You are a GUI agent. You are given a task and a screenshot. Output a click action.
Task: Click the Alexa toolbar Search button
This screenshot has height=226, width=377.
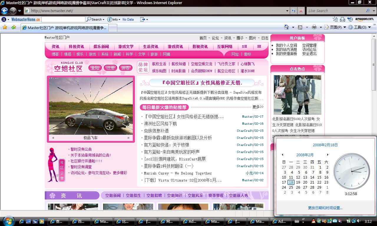[x=95, y=19]
